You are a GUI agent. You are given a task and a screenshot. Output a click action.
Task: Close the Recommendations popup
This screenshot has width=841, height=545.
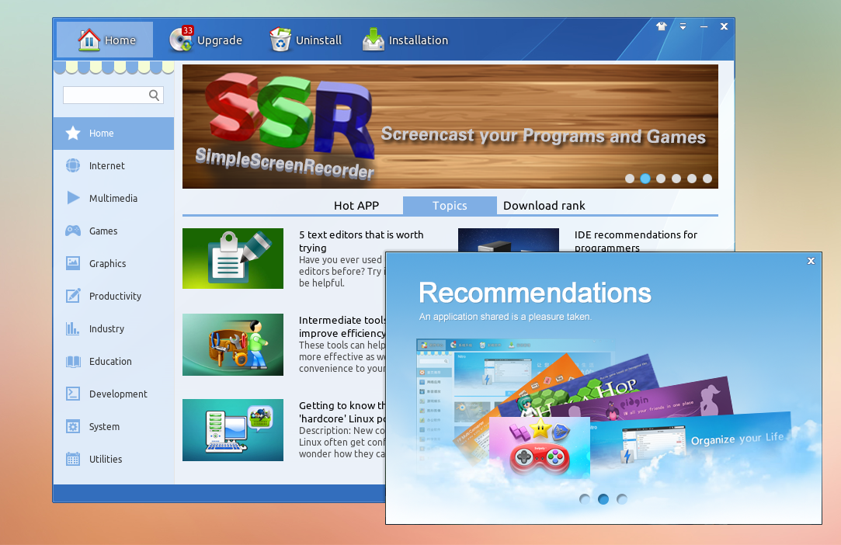click(x=811, y=261)
